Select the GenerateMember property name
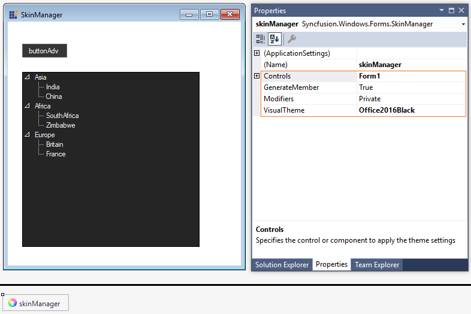This screenshot has height=314, width=471. point(291,87)
